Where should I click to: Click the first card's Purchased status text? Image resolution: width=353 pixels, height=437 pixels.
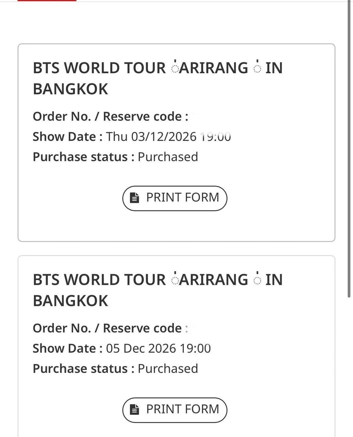click(x=168, y=157)
